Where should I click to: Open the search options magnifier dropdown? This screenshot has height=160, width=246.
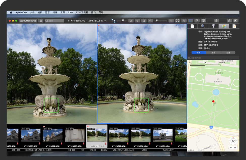[47, 21]
